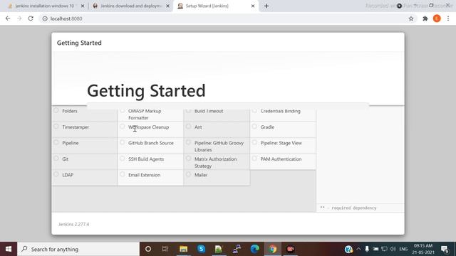Click the Credentials Binding label
Image resolution: width=456 pixels, height=256 pixels.
pyautogui.click(x=280, y=111)
